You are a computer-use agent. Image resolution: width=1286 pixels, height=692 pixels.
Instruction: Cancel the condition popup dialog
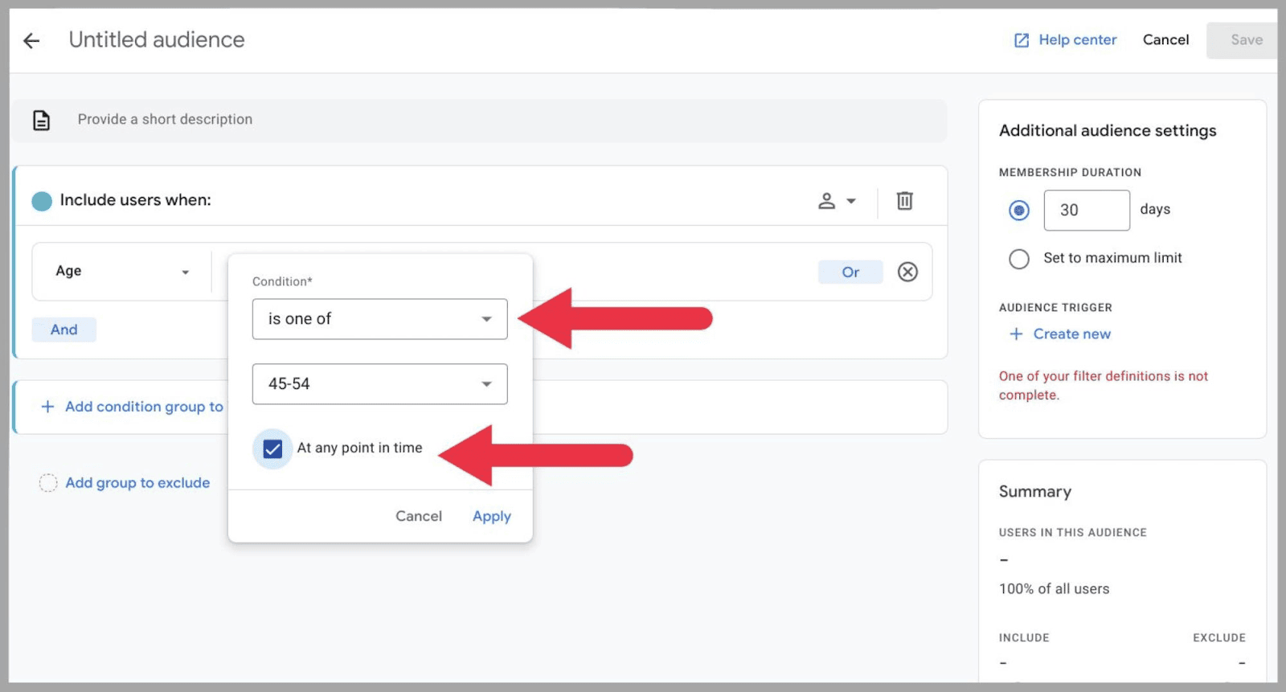[418, 516]
